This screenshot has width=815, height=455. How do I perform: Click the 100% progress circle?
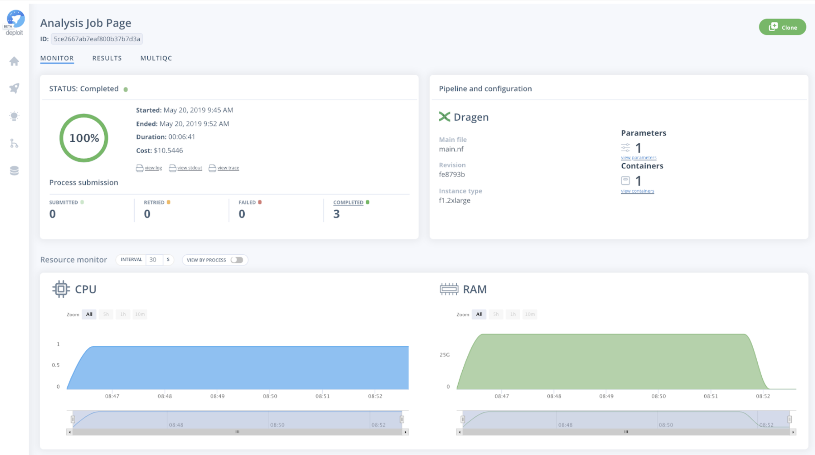[x=84, y=138]
